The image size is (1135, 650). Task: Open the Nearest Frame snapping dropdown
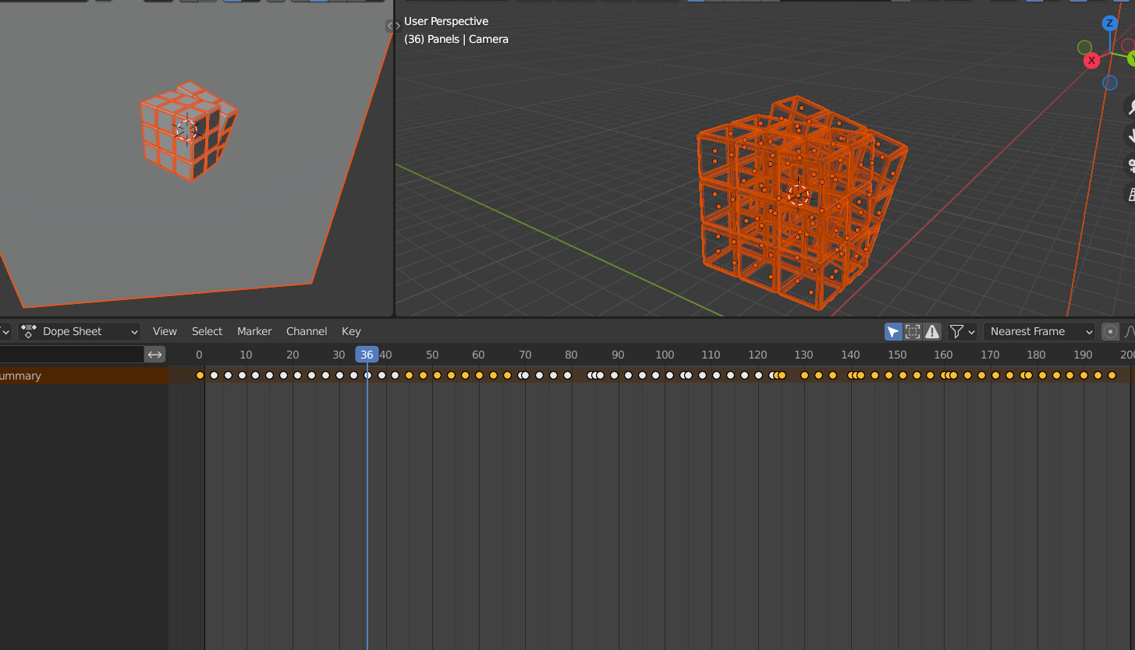1039,331
